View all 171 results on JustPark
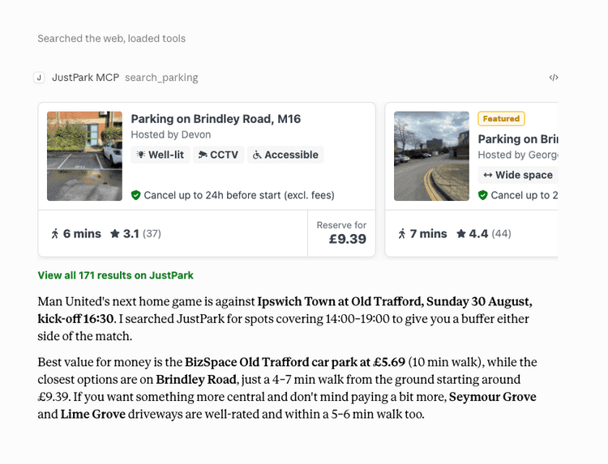The width and height of the screenshot is (608, 464). tap(116, 275)
